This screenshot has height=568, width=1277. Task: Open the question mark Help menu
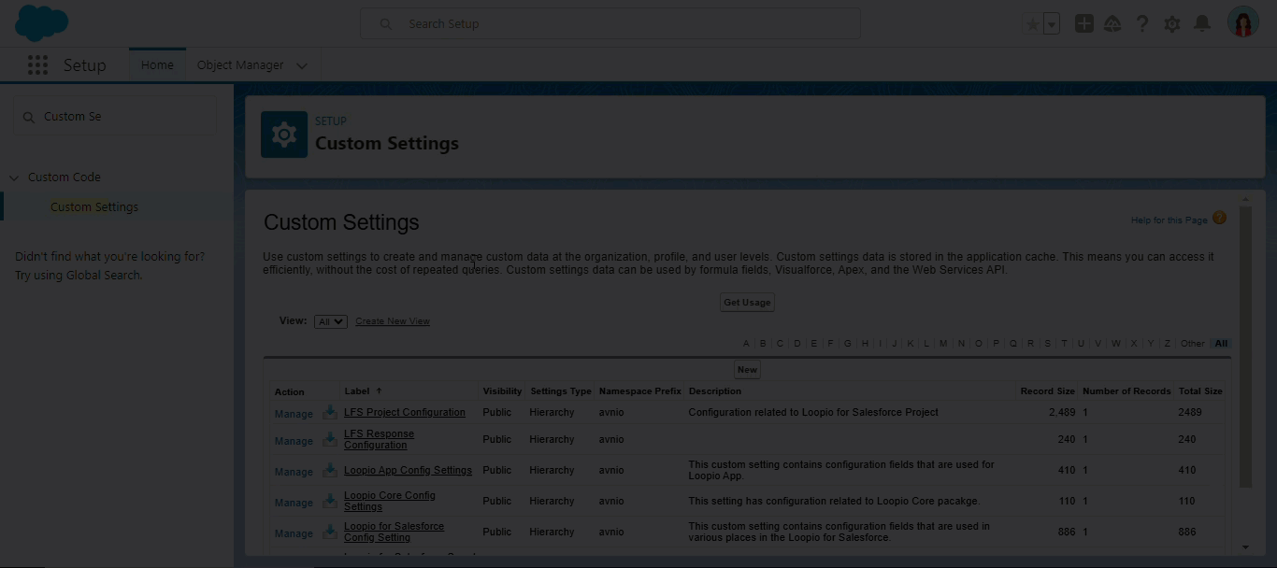click(x=1141, y=24)
